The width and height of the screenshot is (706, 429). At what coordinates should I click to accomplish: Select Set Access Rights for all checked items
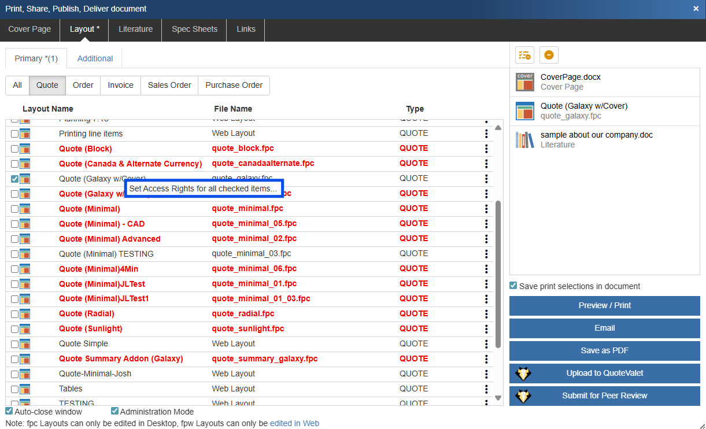click(x=203, y=188)
